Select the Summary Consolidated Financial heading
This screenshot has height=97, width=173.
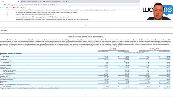pyautogui.click(x=86, y=37)
